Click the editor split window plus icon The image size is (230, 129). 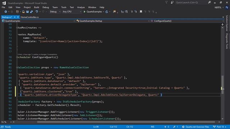[222, 24]
